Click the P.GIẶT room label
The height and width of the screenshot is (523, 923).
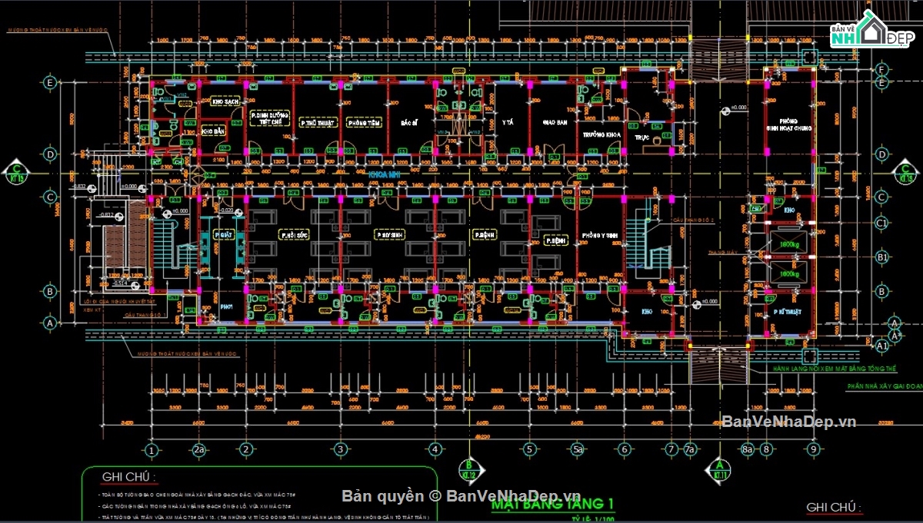(x=224, y=234)
